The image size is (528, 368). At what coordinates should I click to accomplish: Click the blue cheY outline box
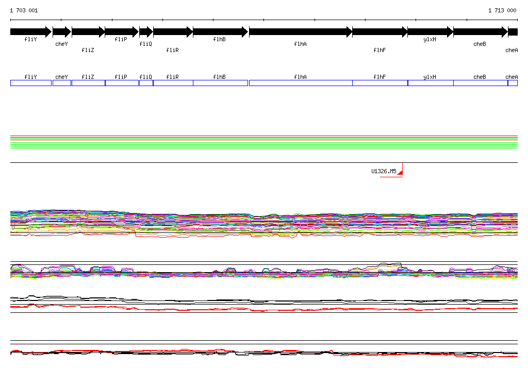pos(61,83)
